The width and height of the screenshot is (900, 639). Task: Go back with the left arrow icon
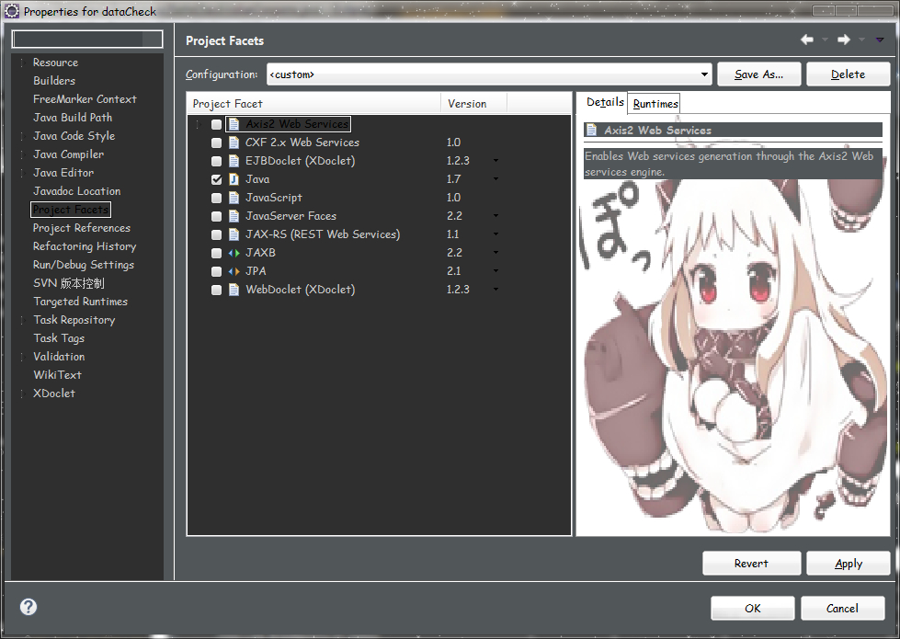click(807, 40)
